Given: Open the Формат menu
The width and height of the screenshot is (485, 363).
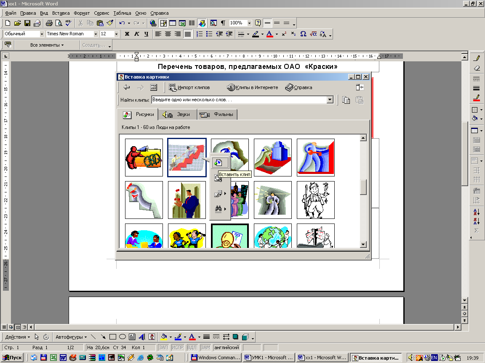Looking at the screenshot, I should (82, 13).
